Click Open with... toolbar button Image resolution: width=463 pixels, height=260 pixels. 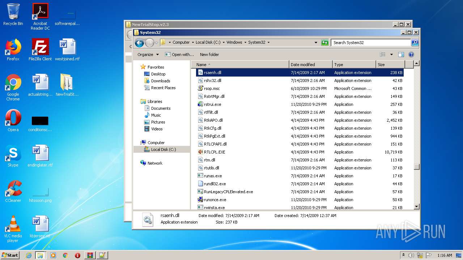pos(179,55)
